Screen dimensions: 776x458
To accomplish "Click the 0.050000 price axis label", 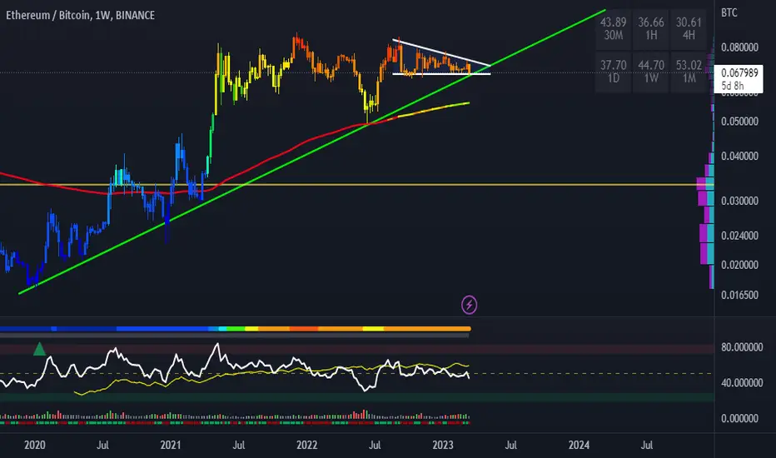I will 739,122.
